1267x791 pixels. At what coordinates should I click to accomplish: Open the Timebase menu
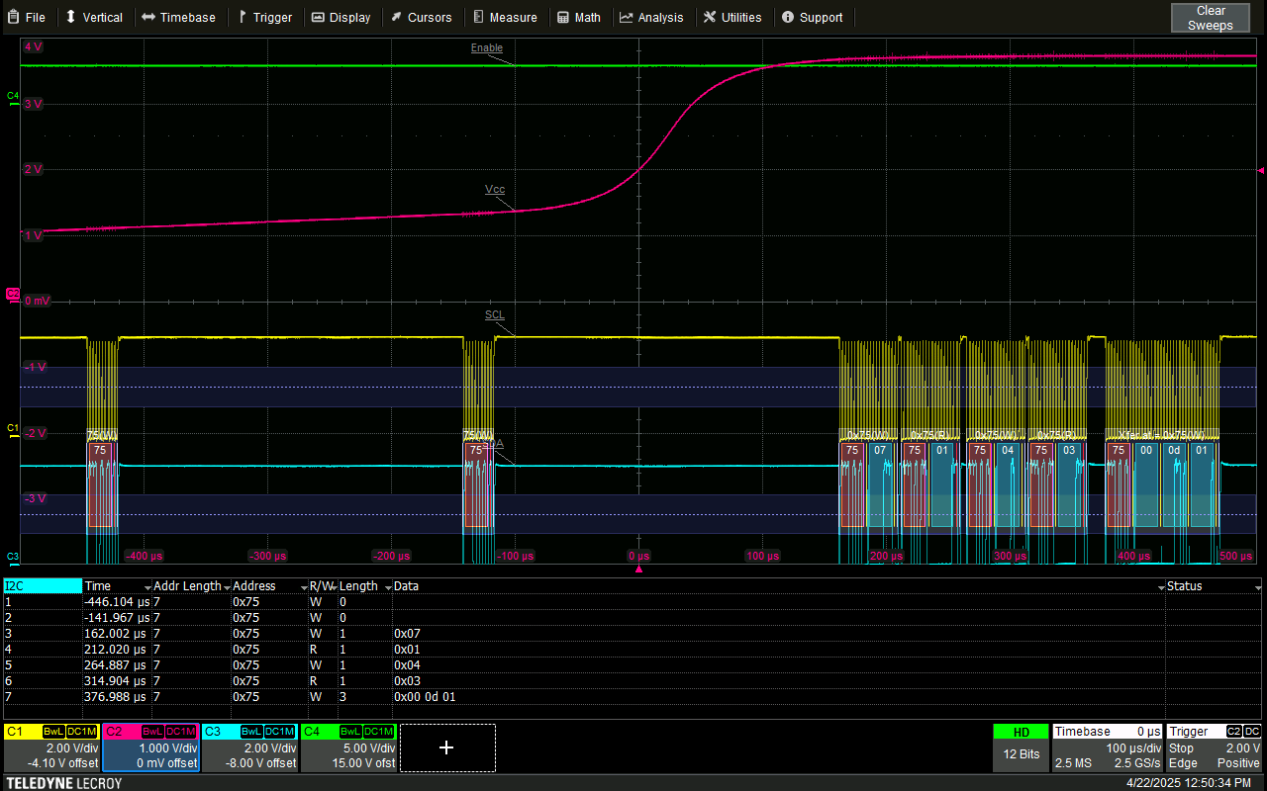pos(178,17)
